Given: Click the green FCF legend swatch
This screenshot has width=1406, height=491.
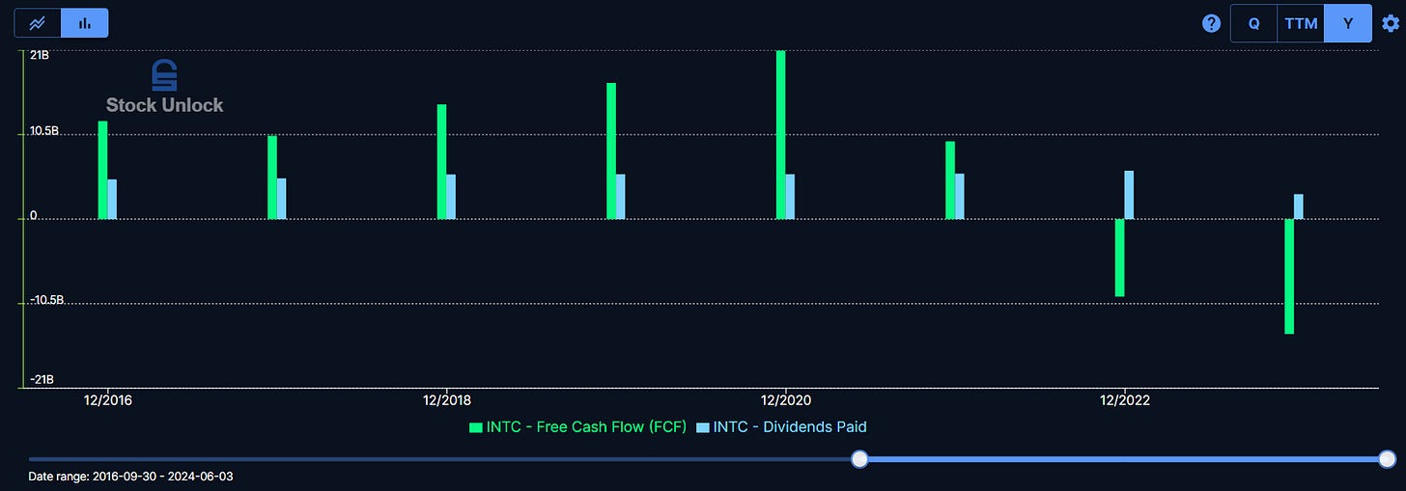Looking at the screenshot, I should (475, 427).
